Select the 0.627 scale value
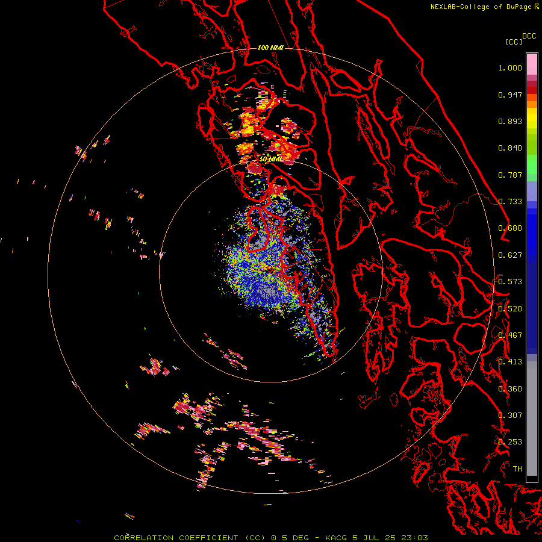The height and width of the screenshot is (542, 542). [510, 255]
